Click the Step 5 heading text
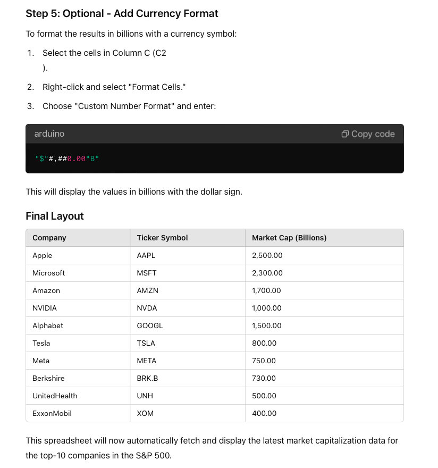The width and height of the screenshot is (438, 468). (x=122, y=13)
